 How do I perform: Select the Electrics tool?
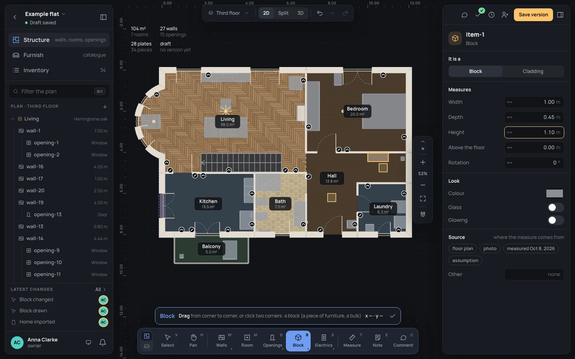coord(324,341)
